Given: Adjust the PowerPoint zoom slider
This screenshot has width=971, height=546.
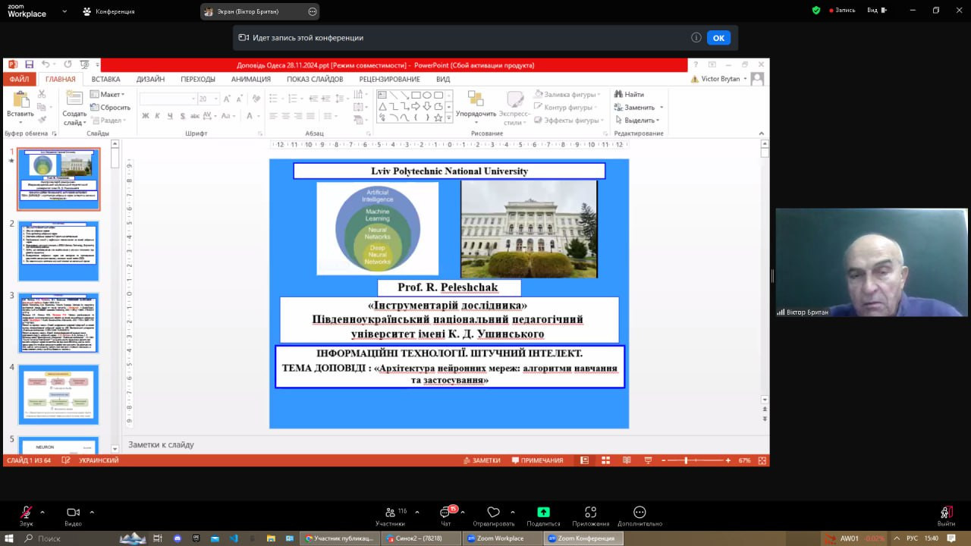Looking at the screenshot, I should [686, 460].
